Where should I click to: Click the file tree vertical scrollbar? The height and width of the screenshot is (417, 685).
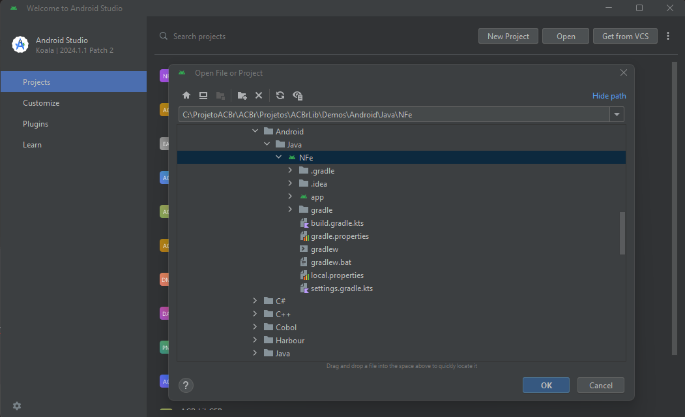tap(622, 233)
